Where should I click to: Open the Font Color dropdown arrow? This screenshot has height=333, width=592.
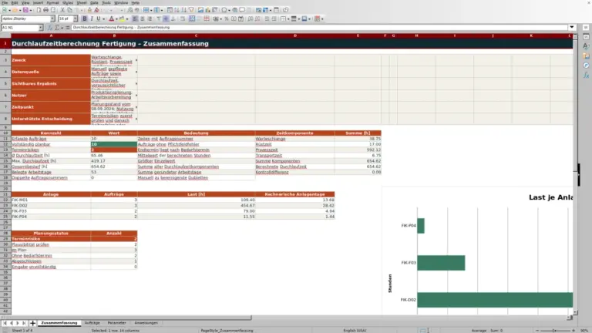[116, 18]
